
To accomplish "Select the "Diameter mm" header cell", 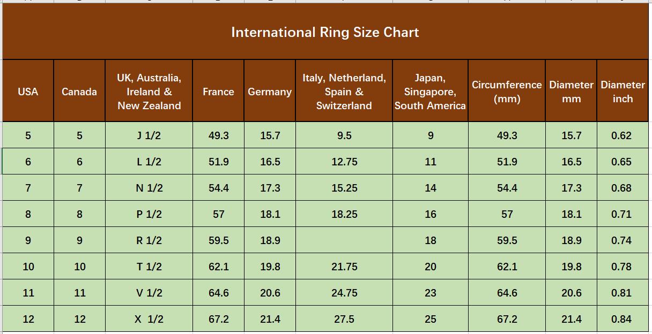I will 571,92.
